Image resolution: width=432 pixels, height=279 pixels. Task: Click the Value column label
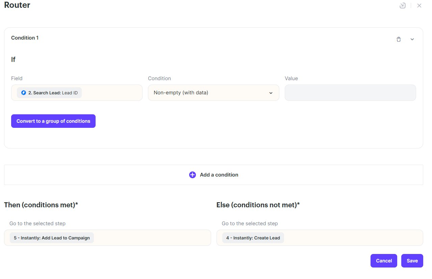coord(291,78)
